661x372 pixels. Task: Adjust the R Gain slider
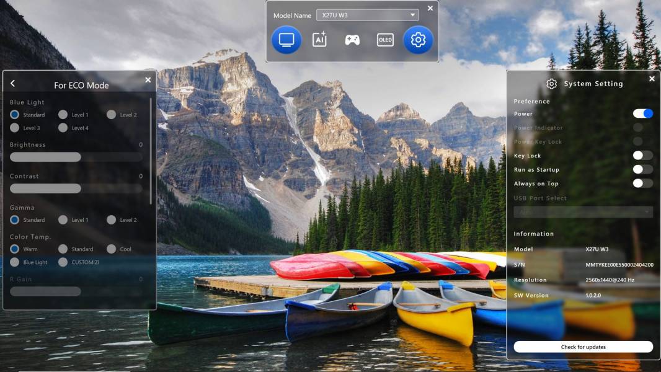point(76,291)
